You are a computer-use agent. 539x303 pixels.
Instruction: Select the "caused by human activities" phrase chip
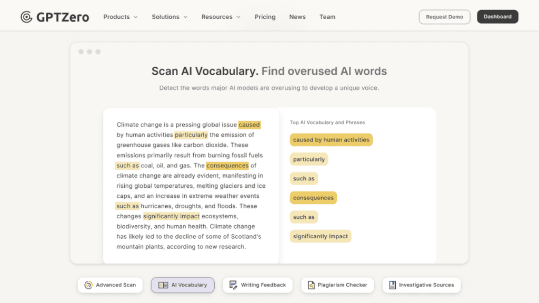click(x=331, y=140)
